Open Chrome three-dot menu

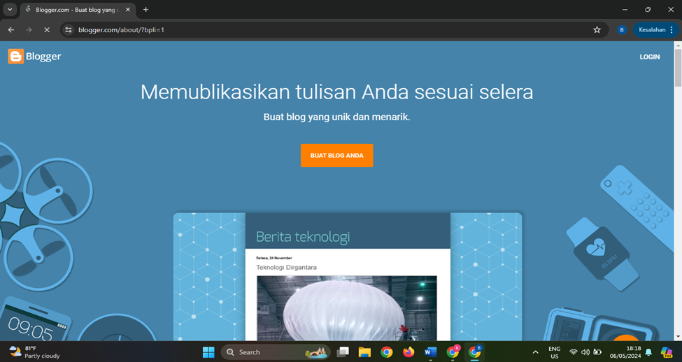point(672,30)
